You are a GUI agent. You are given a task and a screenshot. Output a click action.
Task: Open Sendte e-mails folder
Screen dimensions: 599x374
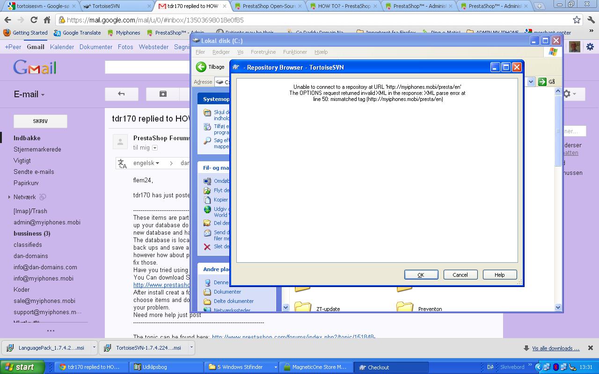pyautogui.click(x=34, y=172)
